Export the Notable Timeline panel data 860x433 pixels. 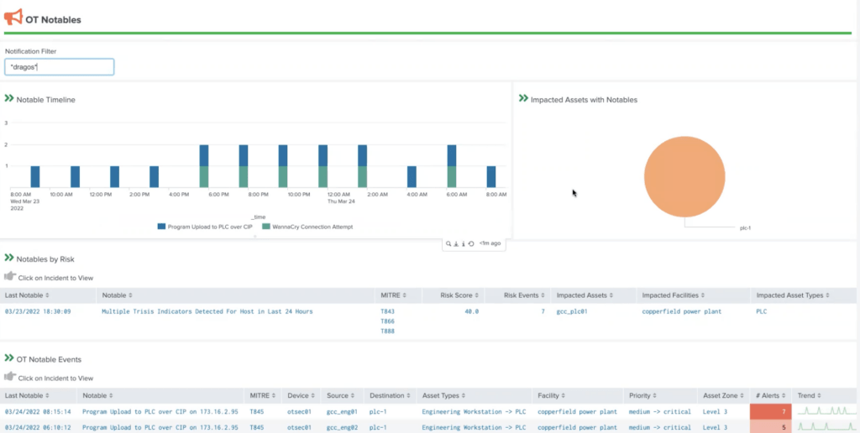pos(456,244)
